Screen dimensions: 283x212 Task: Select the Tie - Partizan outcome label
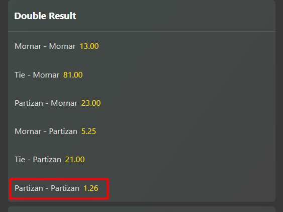[38, 160]
